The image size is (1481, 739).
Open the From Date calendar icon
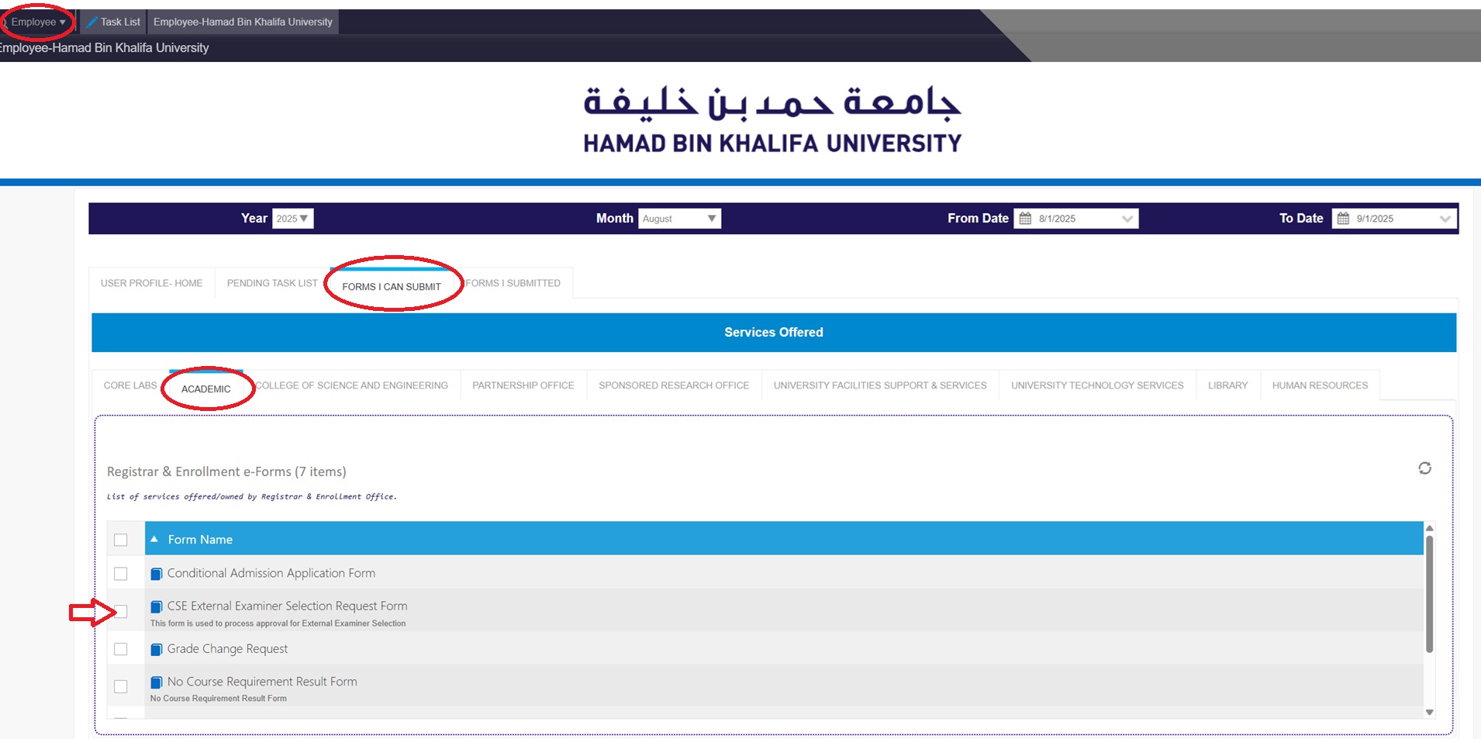(1025, 219)
